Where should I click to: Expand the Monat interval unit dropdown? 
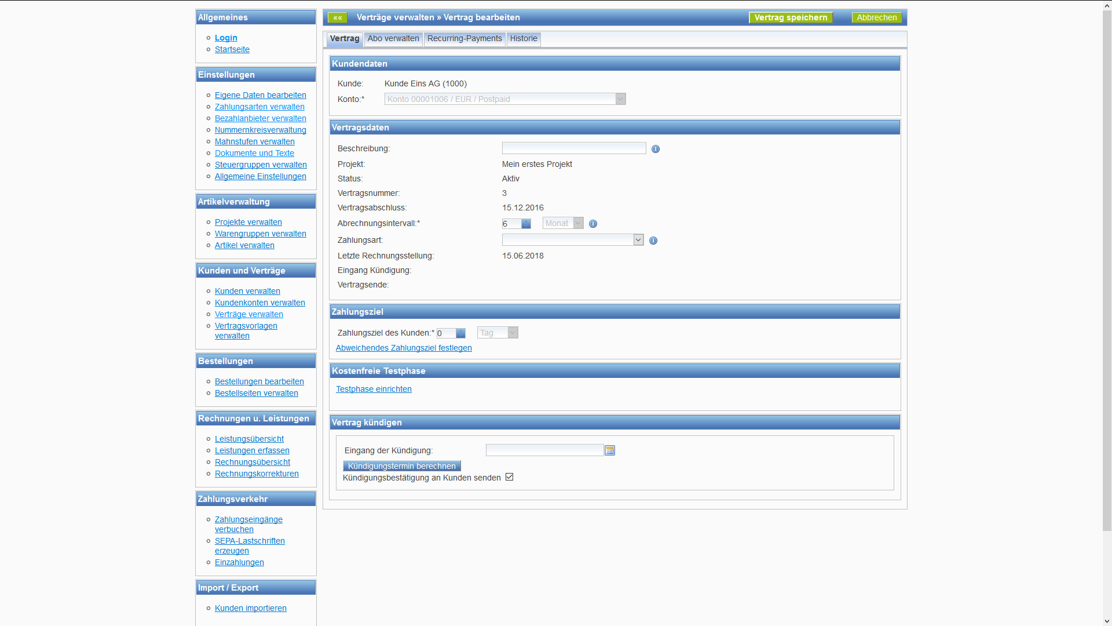tap(578, 223)
